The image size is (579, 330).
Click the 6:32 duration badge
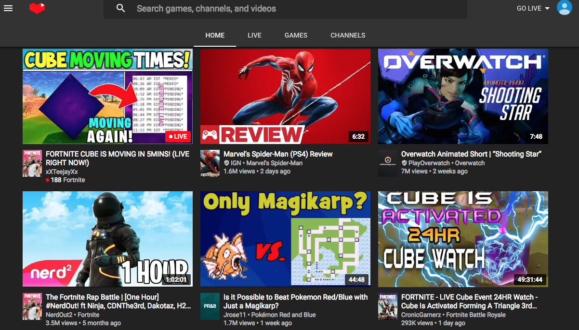(x=358, y=136)
